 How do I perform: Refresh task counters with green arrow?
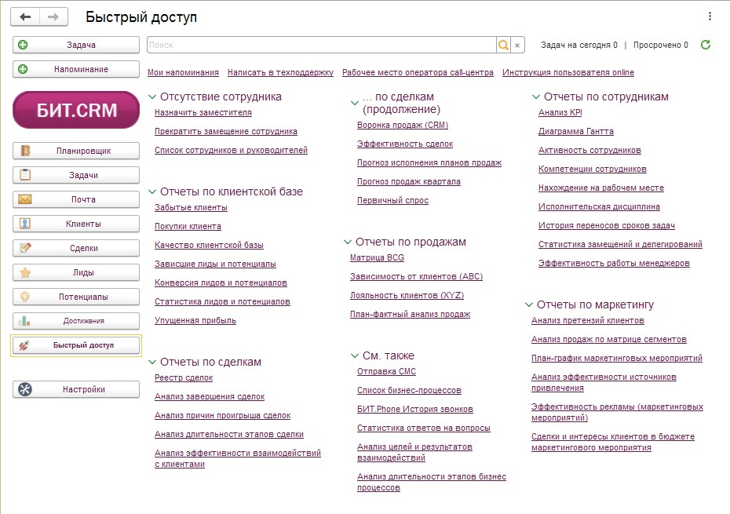point(706,46)
